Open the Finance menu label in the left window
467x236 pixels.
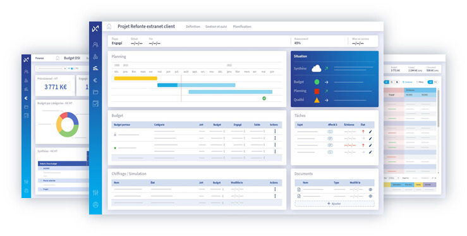pos(39,58)
